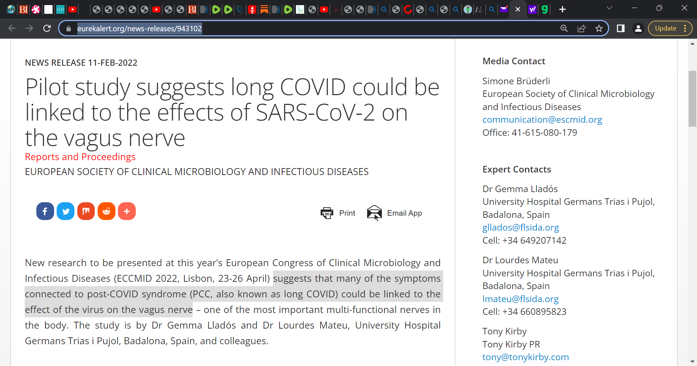This screenshot has height=366, width=697.
Task: Click the Email App envelope icon
Action: (374, 213)
